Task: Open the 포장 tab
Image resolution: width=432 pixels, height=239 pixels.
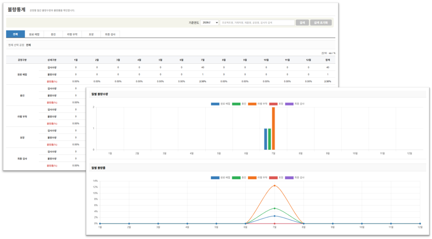Action: 91,34
